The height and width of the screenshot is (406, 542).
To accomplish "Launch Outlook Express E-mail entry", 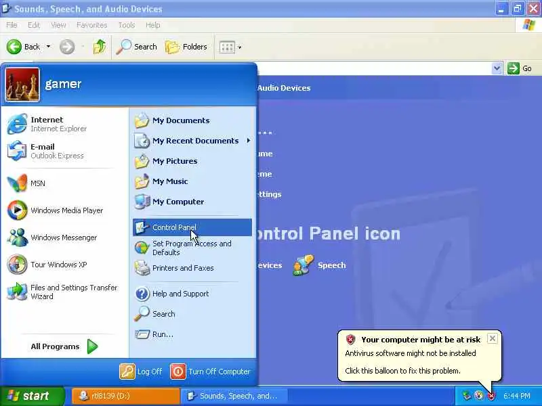I will pyautogui.click(x=45, y=151).
